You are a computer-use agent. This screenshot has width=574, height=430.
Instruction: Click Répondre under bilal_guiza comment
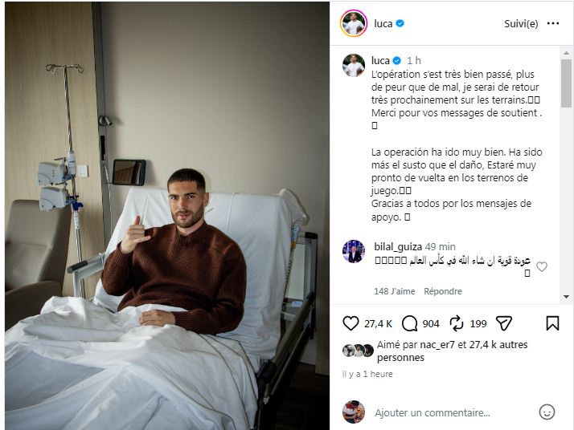(443, 291)
